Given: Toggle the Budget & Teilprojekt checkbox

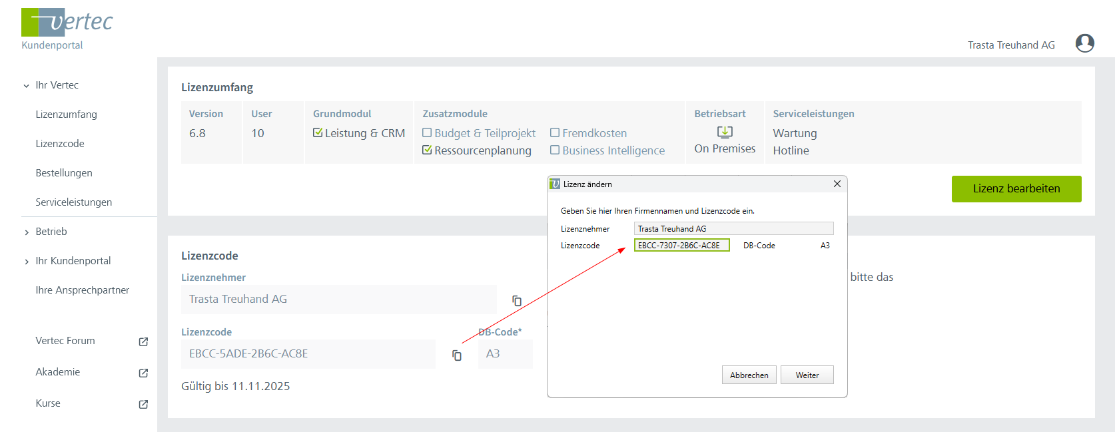Looking at the screenshot, I should tap(427, 132).
